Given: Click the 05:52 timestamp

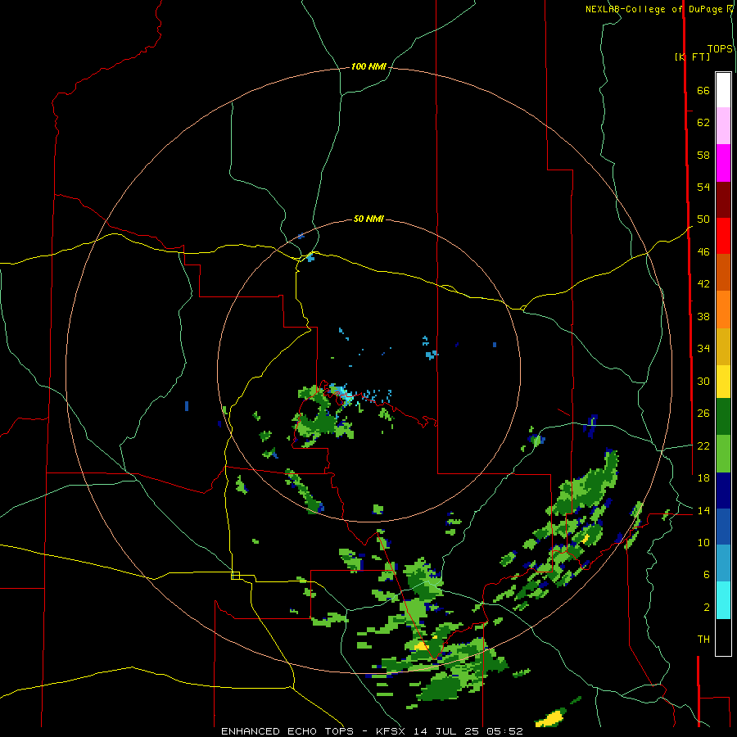Looking at the screenshot, I should [506, 731].
